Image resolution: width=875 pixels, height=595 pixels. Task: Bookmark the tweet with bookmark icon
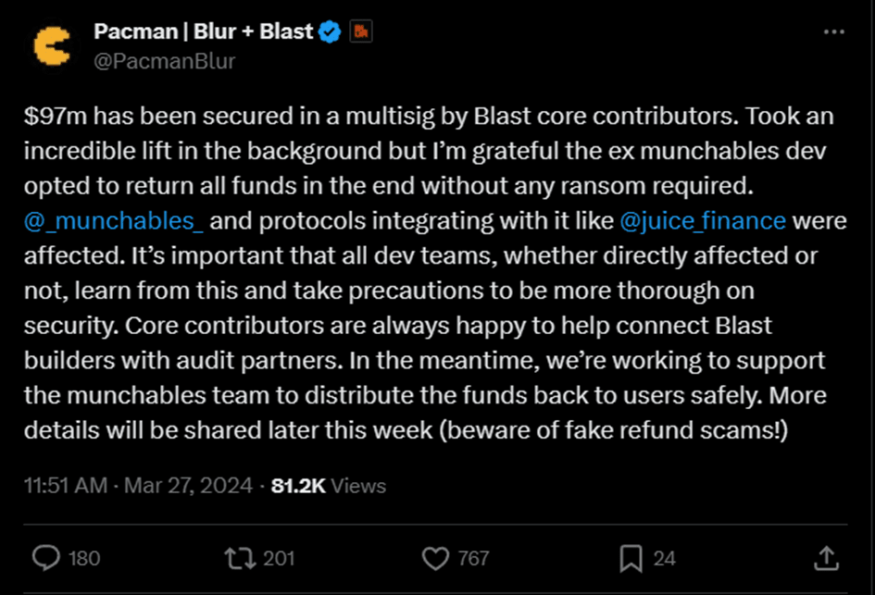(631, 558)
